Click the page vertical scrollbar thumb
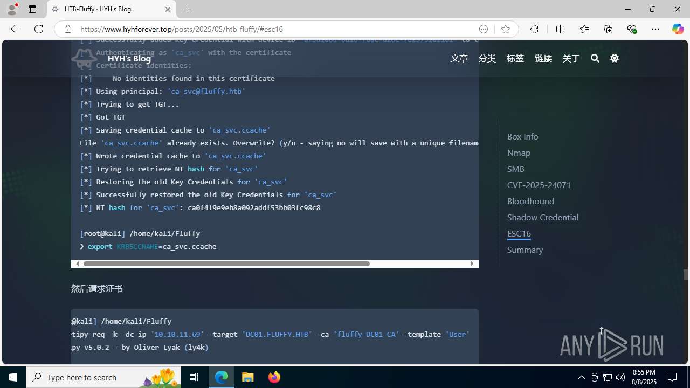The height and width of the screenshot is (388, 690). tap(686, 275)
